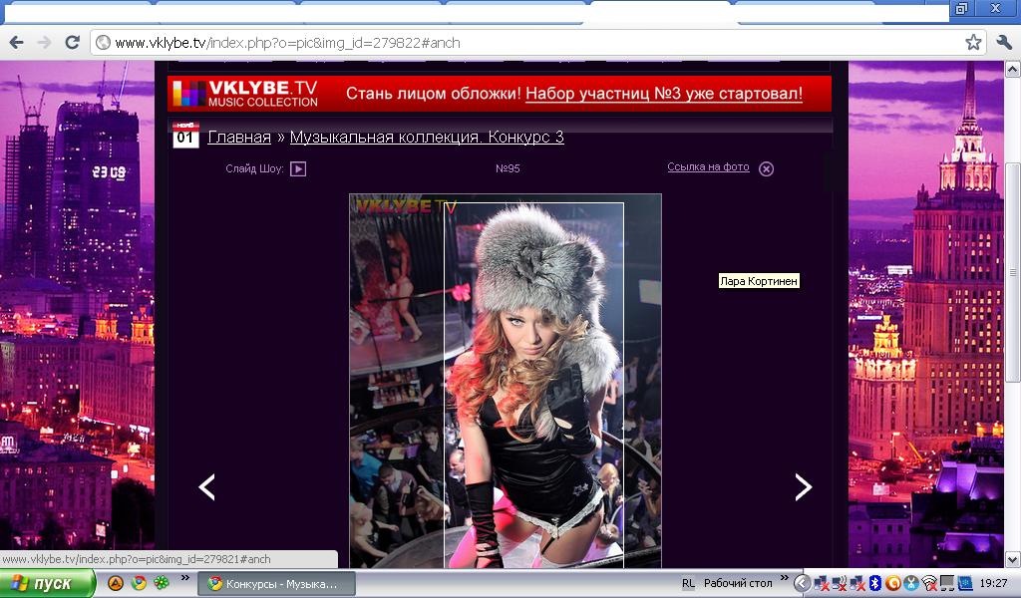Expand hidden system tray icons arrow

click(x=801, y=584)
